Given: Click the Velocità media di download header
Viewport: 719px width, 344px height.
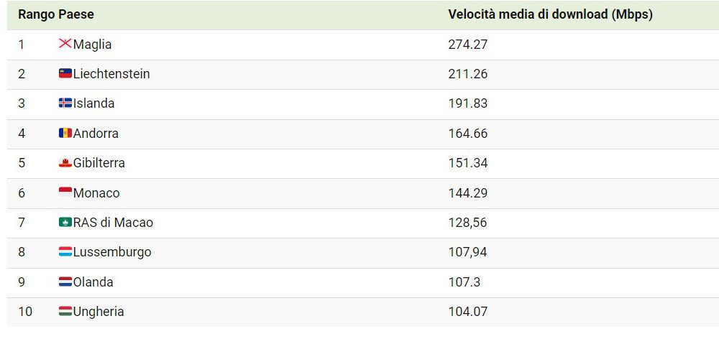Looking at the screenshot, I should [x=550, y=14].
